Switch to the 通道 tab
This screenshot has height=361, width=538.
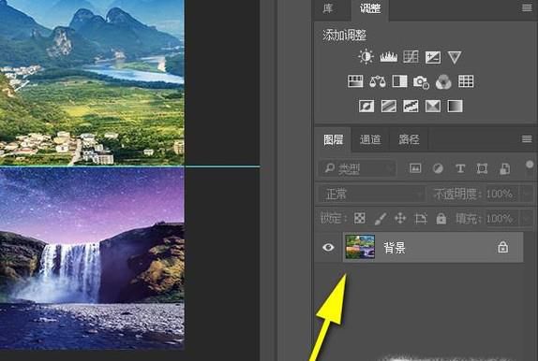(370, 139)
